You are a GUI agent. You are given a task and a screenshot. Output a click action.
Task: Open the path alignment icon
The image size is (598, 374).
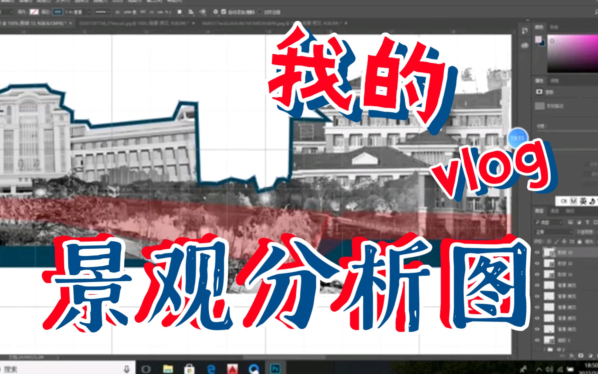(191, 12)
